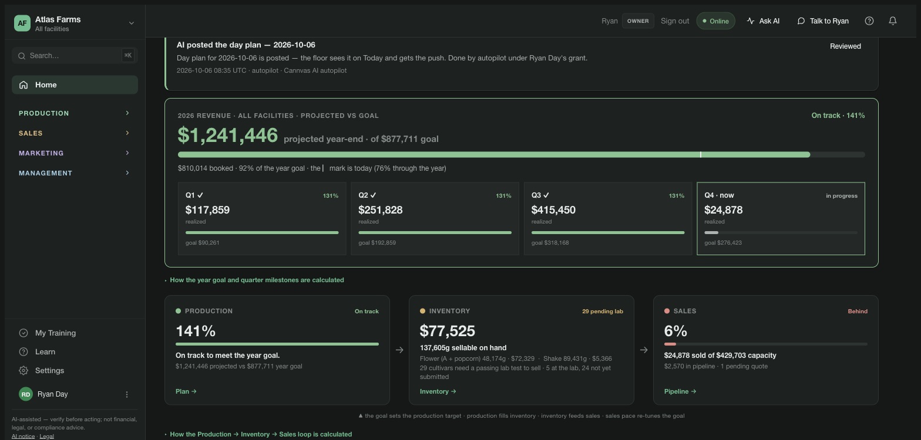Image resolution: width=921 pixels, height=440 pixels.
Task: Select the Q1 quarter card
Action: point(262,219)
